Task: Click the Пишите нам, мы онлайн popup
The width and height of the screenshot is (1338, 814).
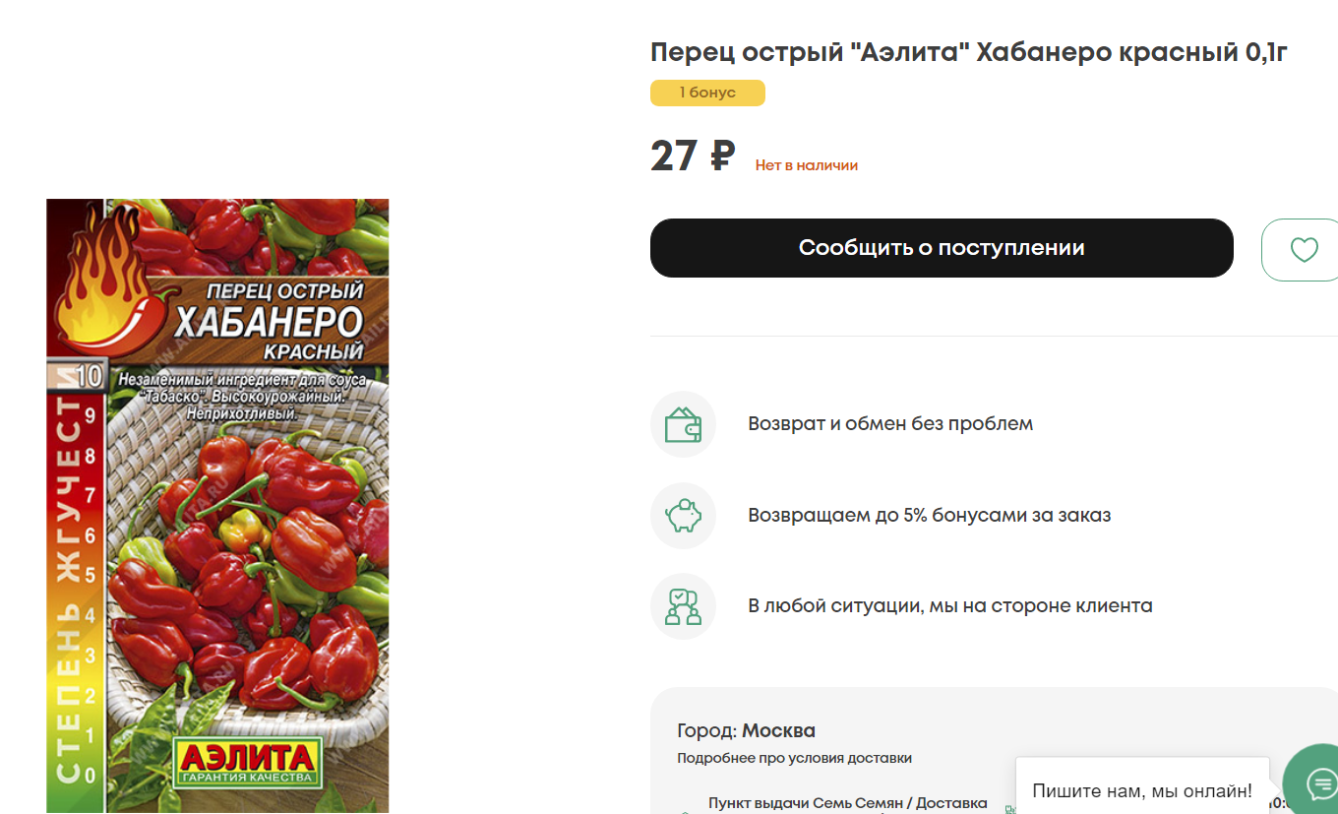Action: coord(1142,790)
